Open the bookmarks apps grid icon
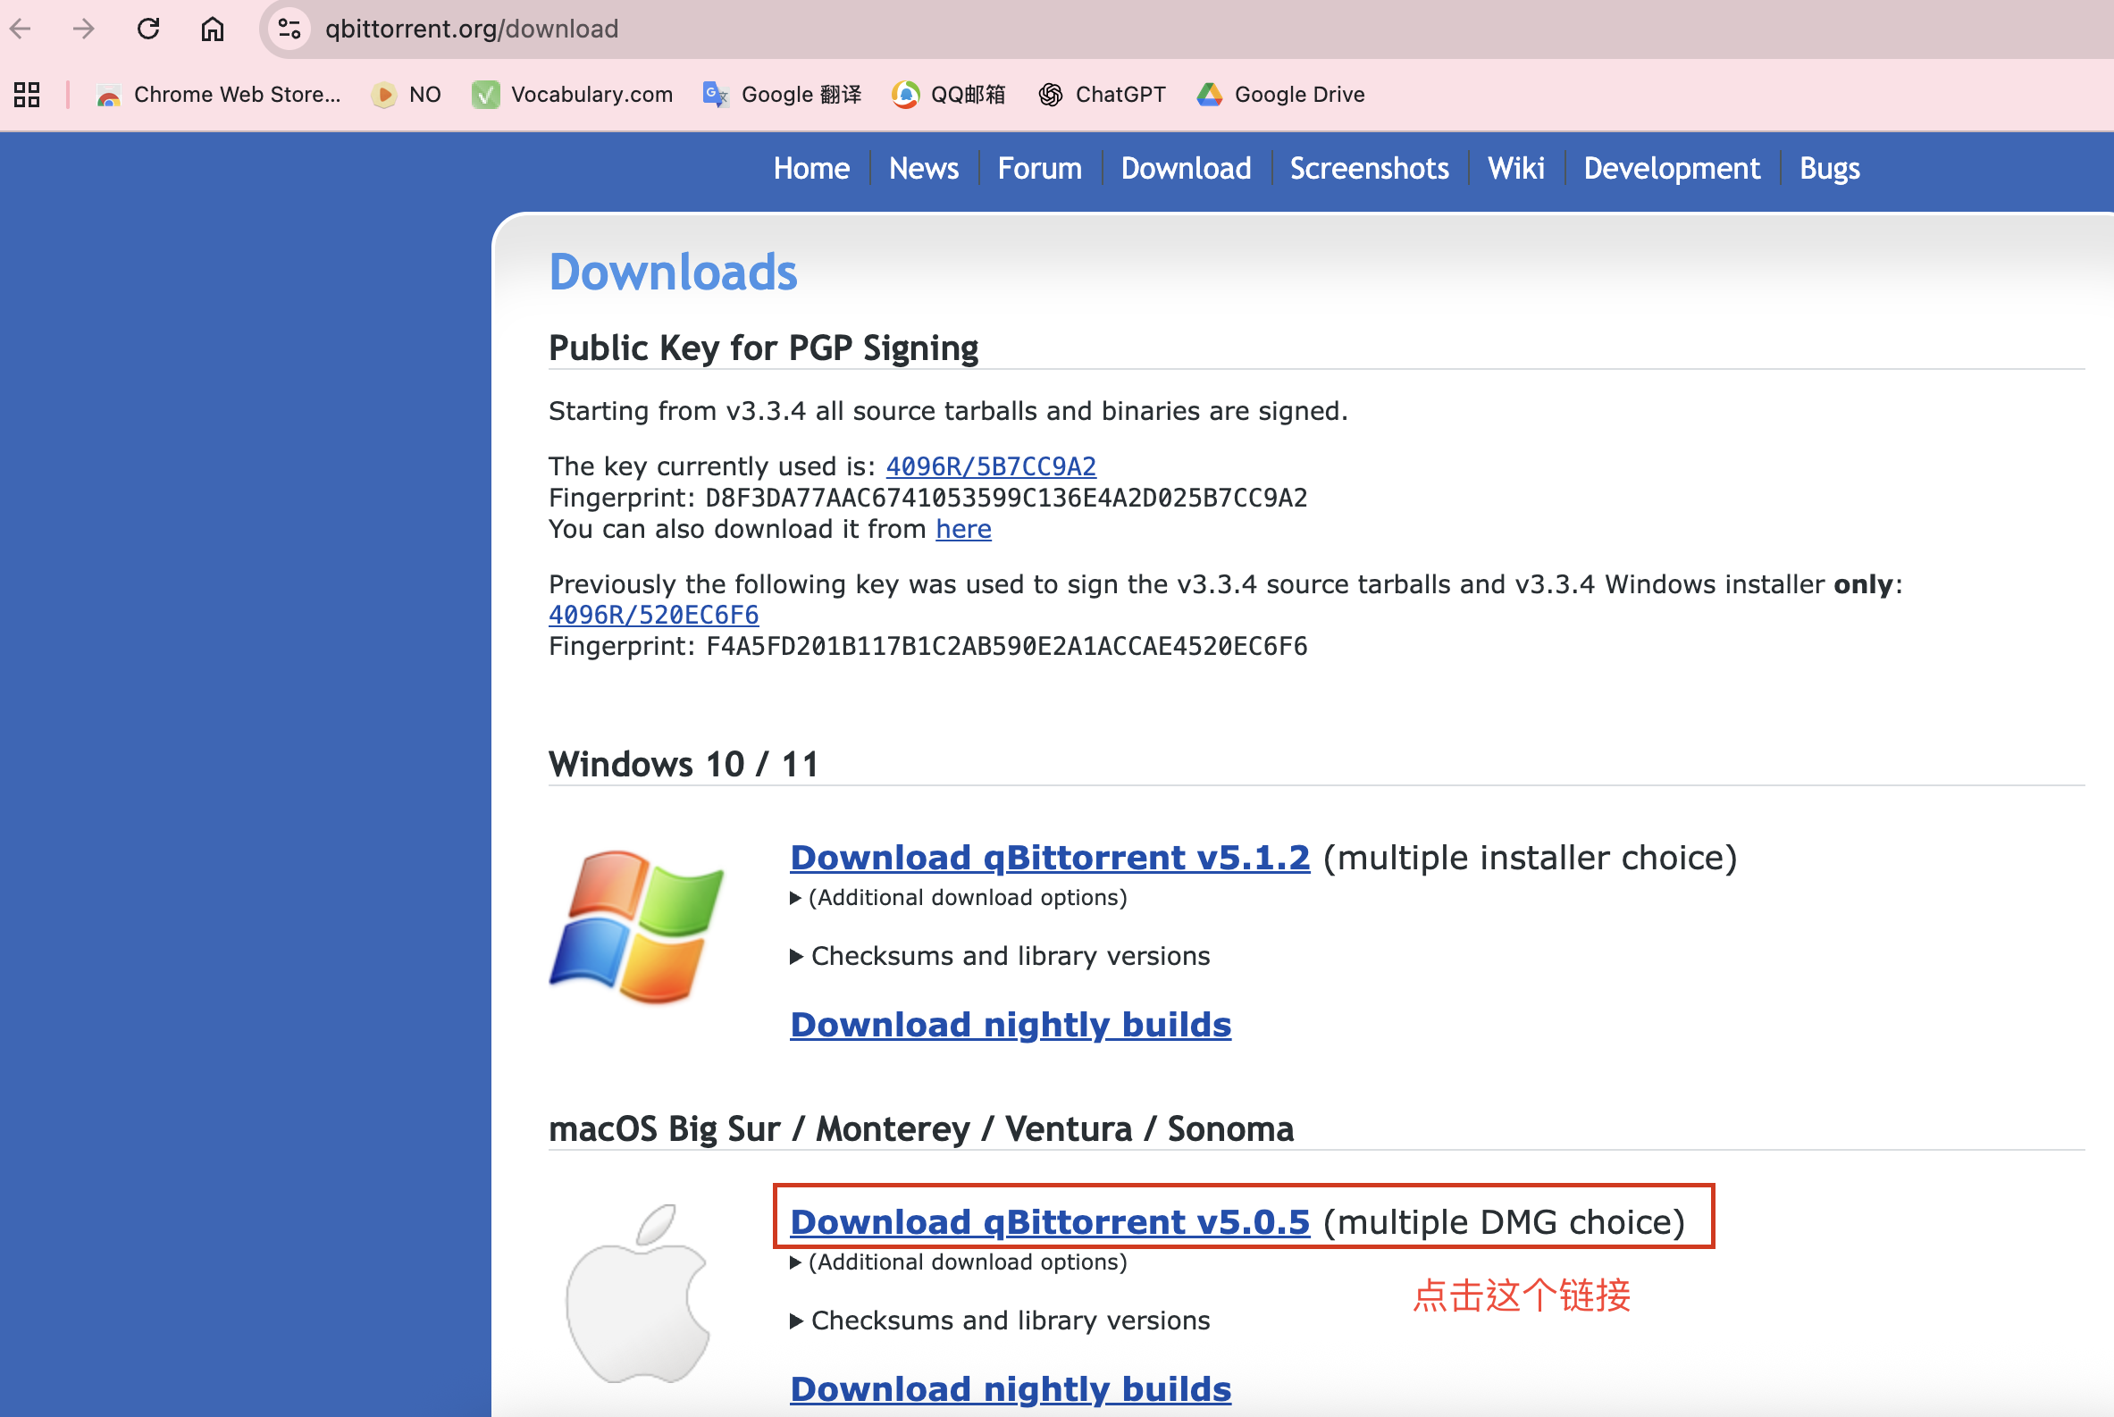2114x1417 pixels. 26,94
